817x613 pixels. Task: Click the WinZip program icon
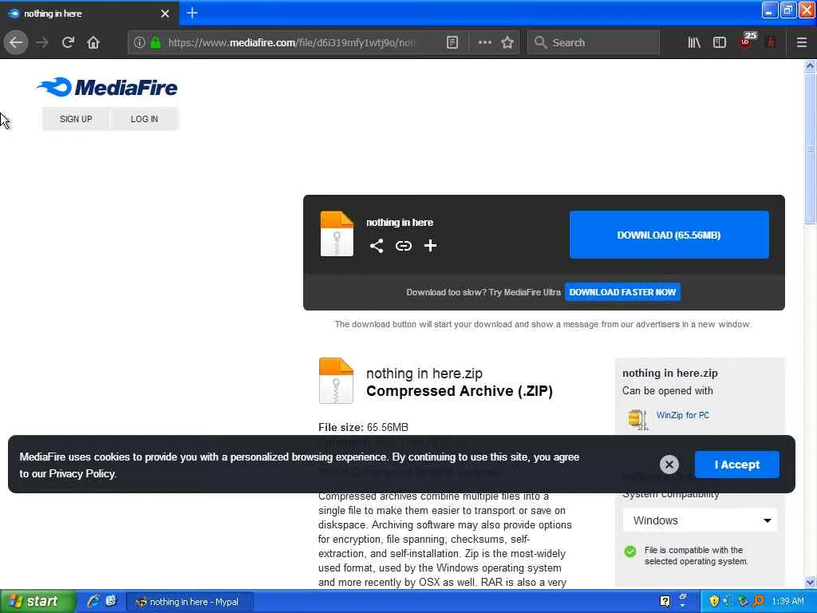(637, 419)
